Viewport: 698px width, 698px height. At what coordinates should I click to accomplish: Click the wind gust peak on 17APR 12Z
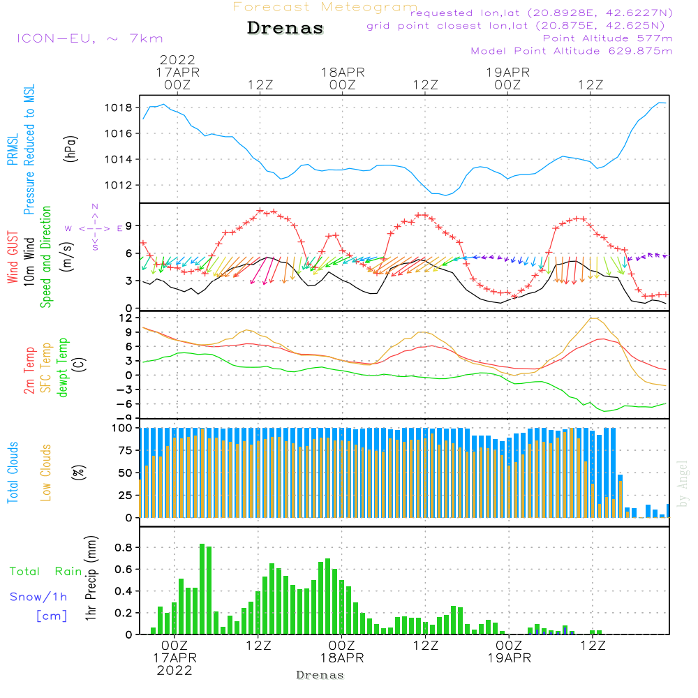pyautogui.click(x=260, y=211)
